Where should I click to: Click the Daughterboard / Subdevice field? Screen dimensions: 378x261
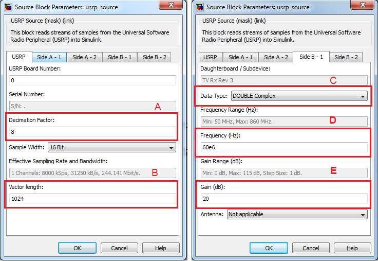point(284,80)
